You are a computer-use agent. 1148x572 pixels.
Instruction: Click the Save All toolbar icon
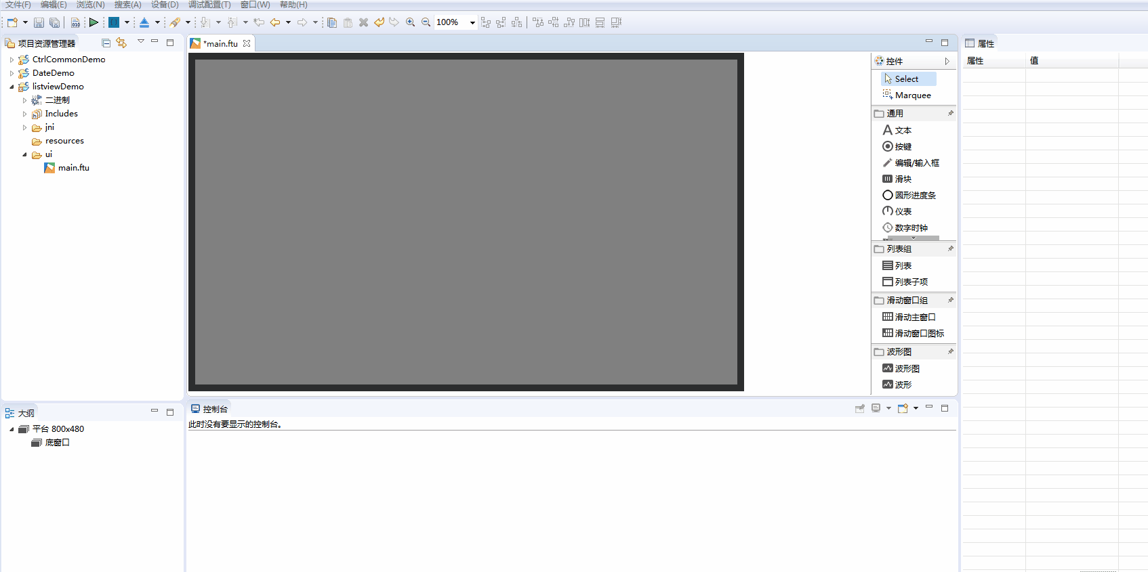pyautogui.click(x=54, y=22)
